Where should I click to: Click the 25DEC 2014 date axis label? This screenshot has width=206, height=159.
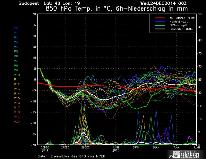[x=45, y=149]
